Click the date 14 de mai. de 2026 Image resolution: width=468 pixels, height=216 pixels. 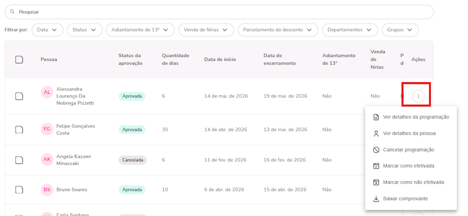click(226, 96)
